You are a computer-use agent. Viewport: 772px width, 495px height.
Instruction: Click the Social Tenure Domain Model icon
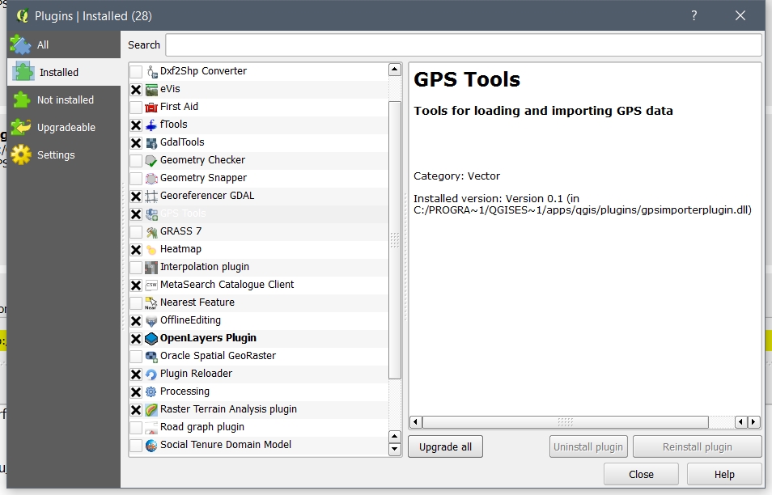(x=151, y=446)
